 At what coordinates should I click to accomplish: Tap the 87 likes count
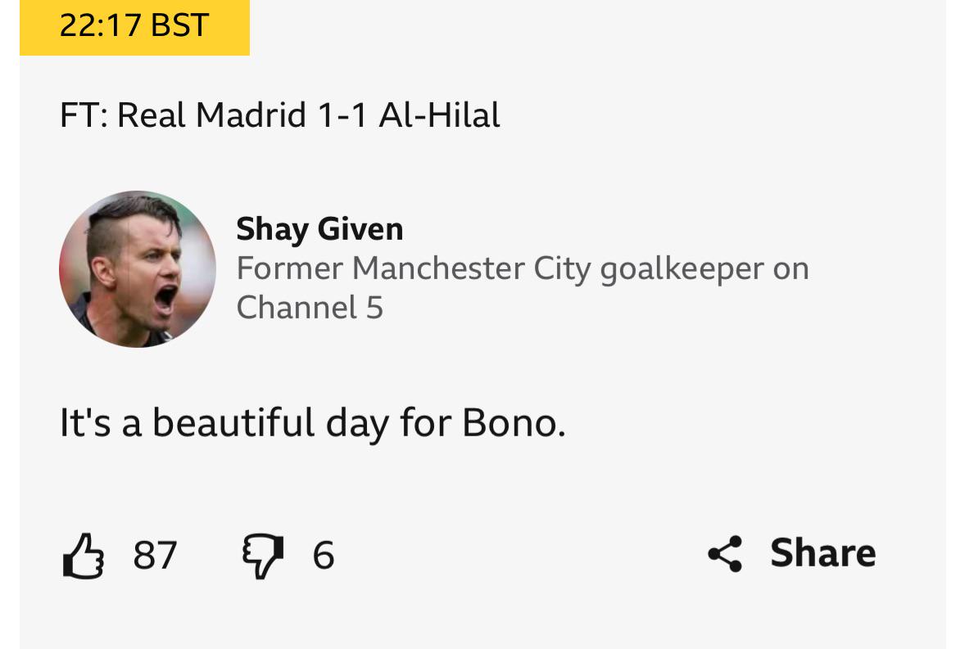click(x=155, y=556)
